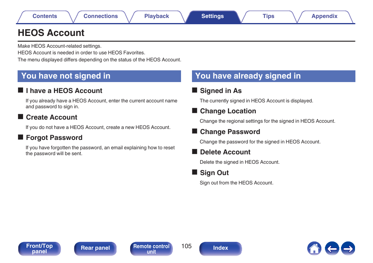Open the Playback tab

coord(156,16)
